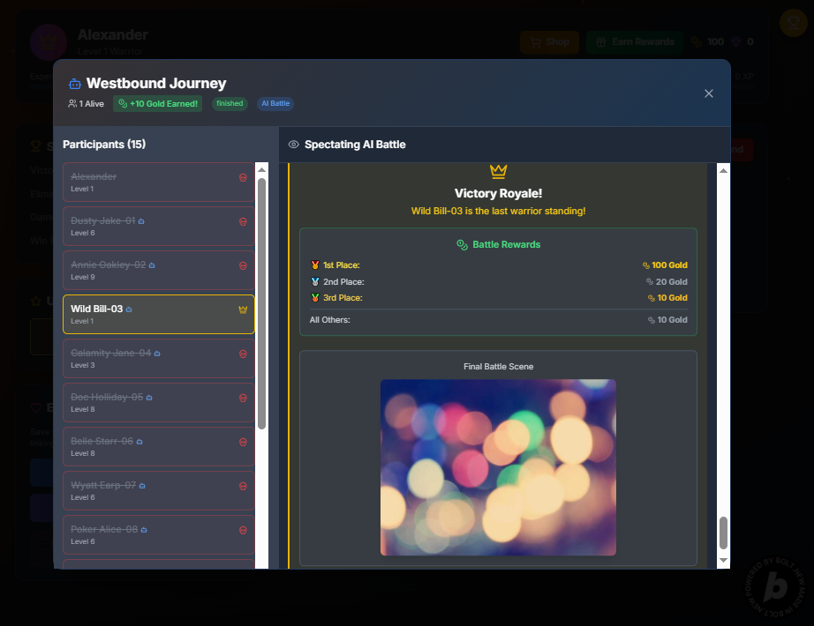Click the All Others 10 Gold reward
Viewport: 814px width, 626px height.
pos(667,320)
